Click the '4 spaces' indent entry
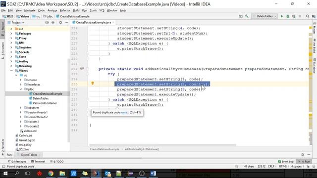The height and width of the screenshot is (178, 317). point(297,167)
